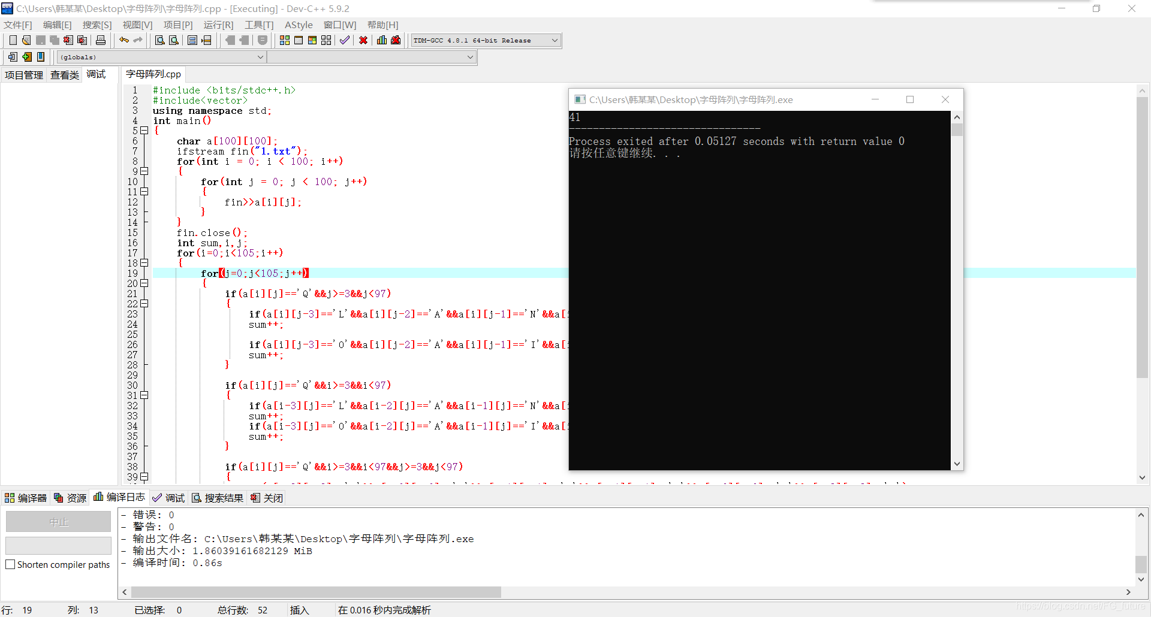Click the Close file toolbar icon

pyautogui.click(x=68, y=40)
